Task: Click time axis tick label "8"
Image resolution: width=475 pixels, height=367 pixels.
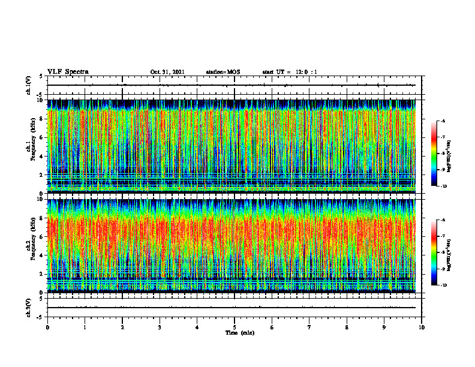Action: point(347,327)
